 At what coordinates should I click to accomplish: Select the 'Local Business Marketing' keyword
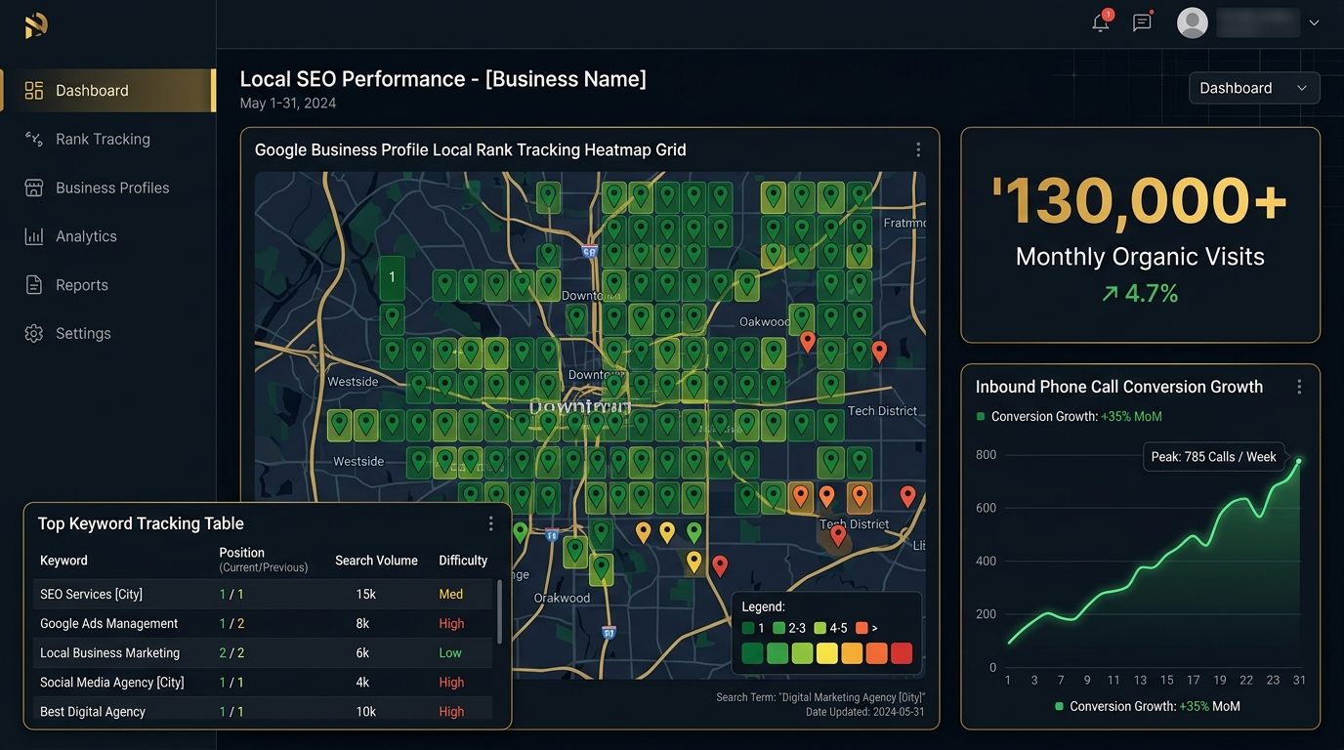(109, 652)
